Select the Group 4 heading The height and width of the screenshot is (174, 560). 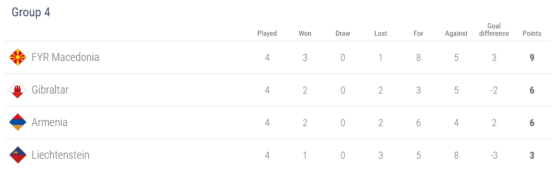31,12
